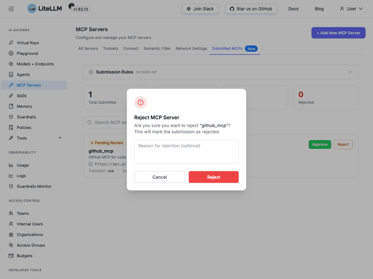This screenshot has width=373, height=279.
Task: Open Teams via its people icon
Action: 11,213
